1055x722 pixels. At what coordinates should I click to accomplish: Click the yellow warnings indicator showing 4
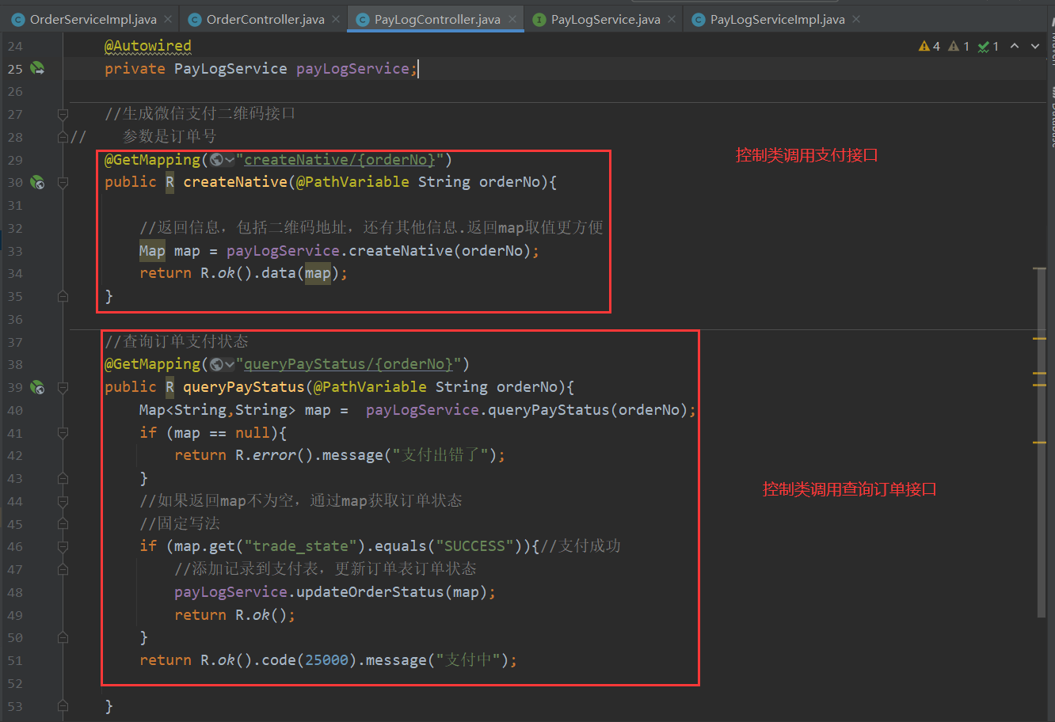[929, 47]
